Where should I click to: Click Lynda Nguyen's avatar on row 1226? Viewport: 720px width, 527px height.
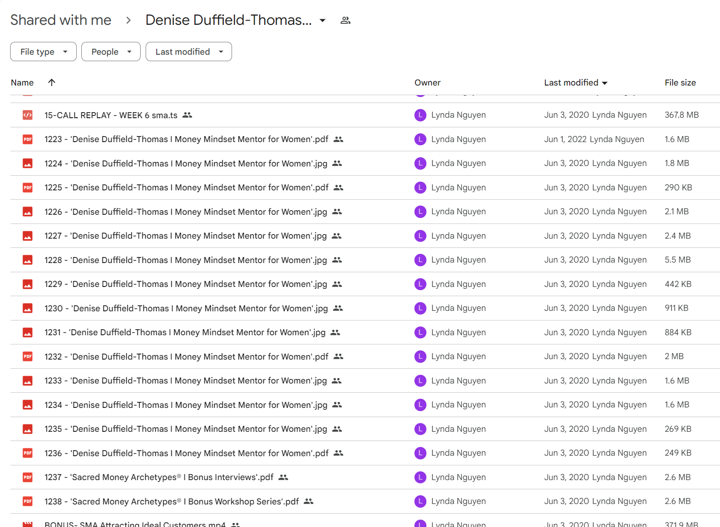coord(420,212)
